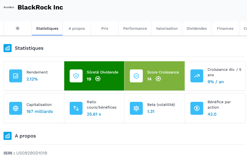Click the Beta (volatilité) label
This screenshot has width=247, height=158.
point(161,105)
